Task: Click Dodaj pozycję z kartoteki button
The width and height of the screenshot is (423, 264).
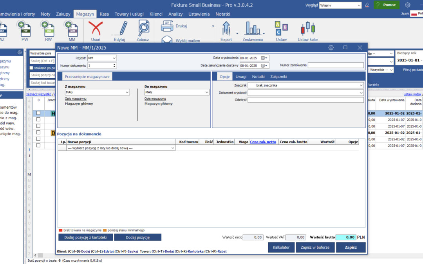Action: (86, 237)
